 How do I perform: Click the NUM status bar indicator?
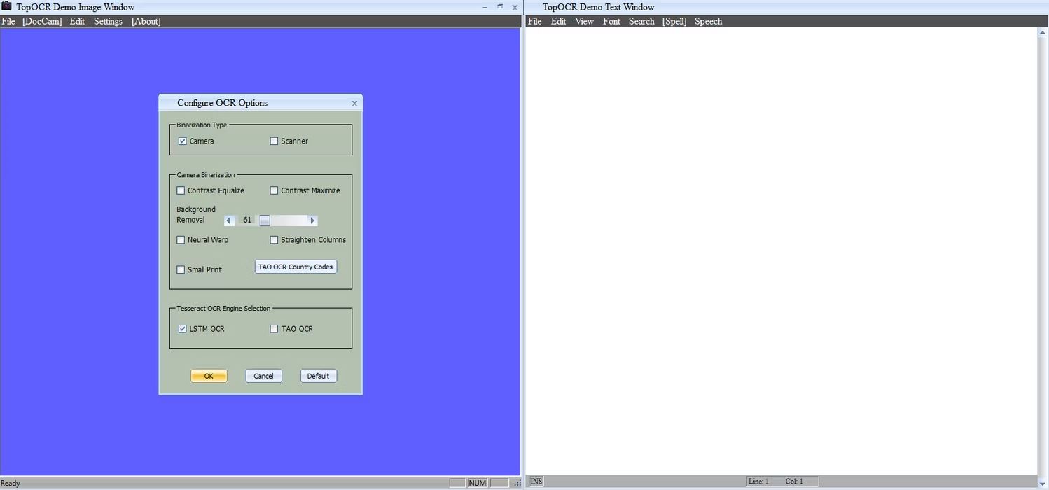[478, 483]
